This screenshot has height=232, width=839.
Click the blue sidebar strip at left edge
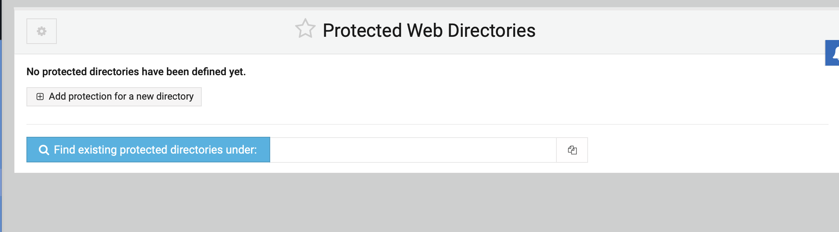(1, 136)
